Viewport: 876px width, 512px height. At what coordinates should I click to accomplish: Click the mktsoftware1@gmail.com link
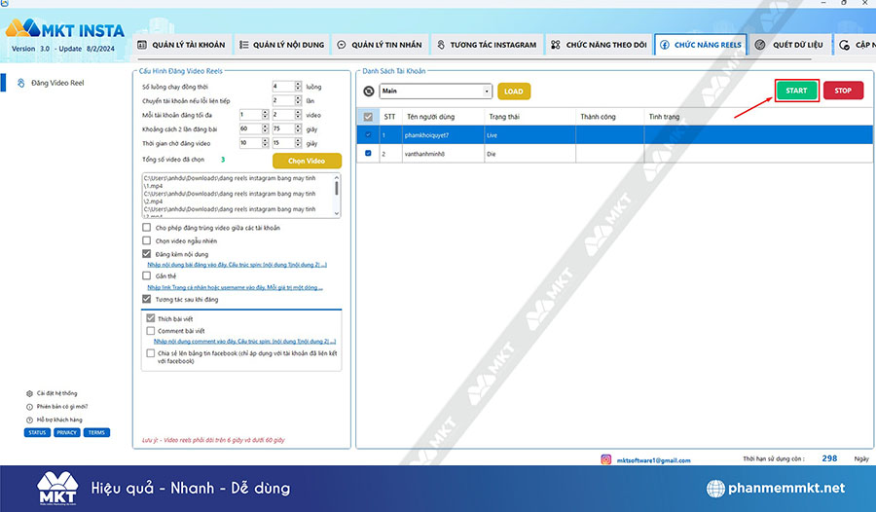(653, 460)
